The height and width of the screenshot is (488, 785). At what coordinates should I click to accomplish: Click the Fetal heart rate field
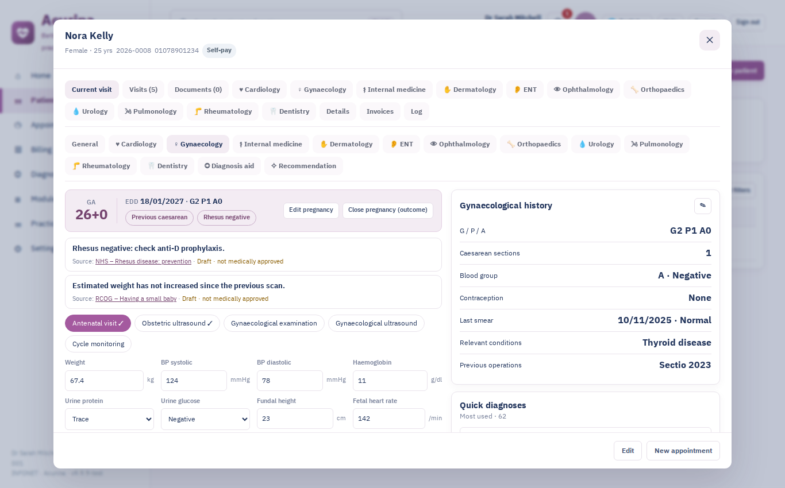[389, 419]
